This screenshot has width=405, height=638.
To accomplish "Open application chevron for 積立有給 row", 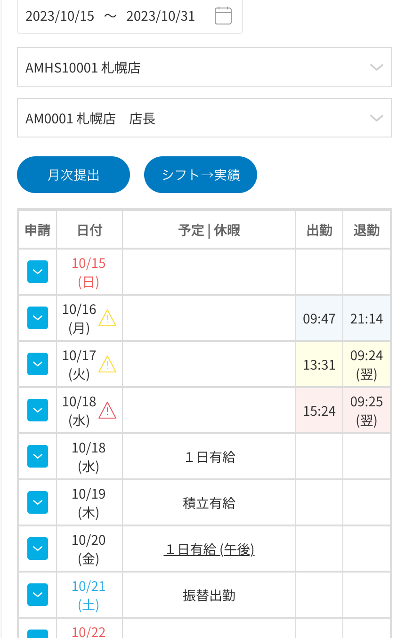I will pyautogui.click(x=38, y=502).
